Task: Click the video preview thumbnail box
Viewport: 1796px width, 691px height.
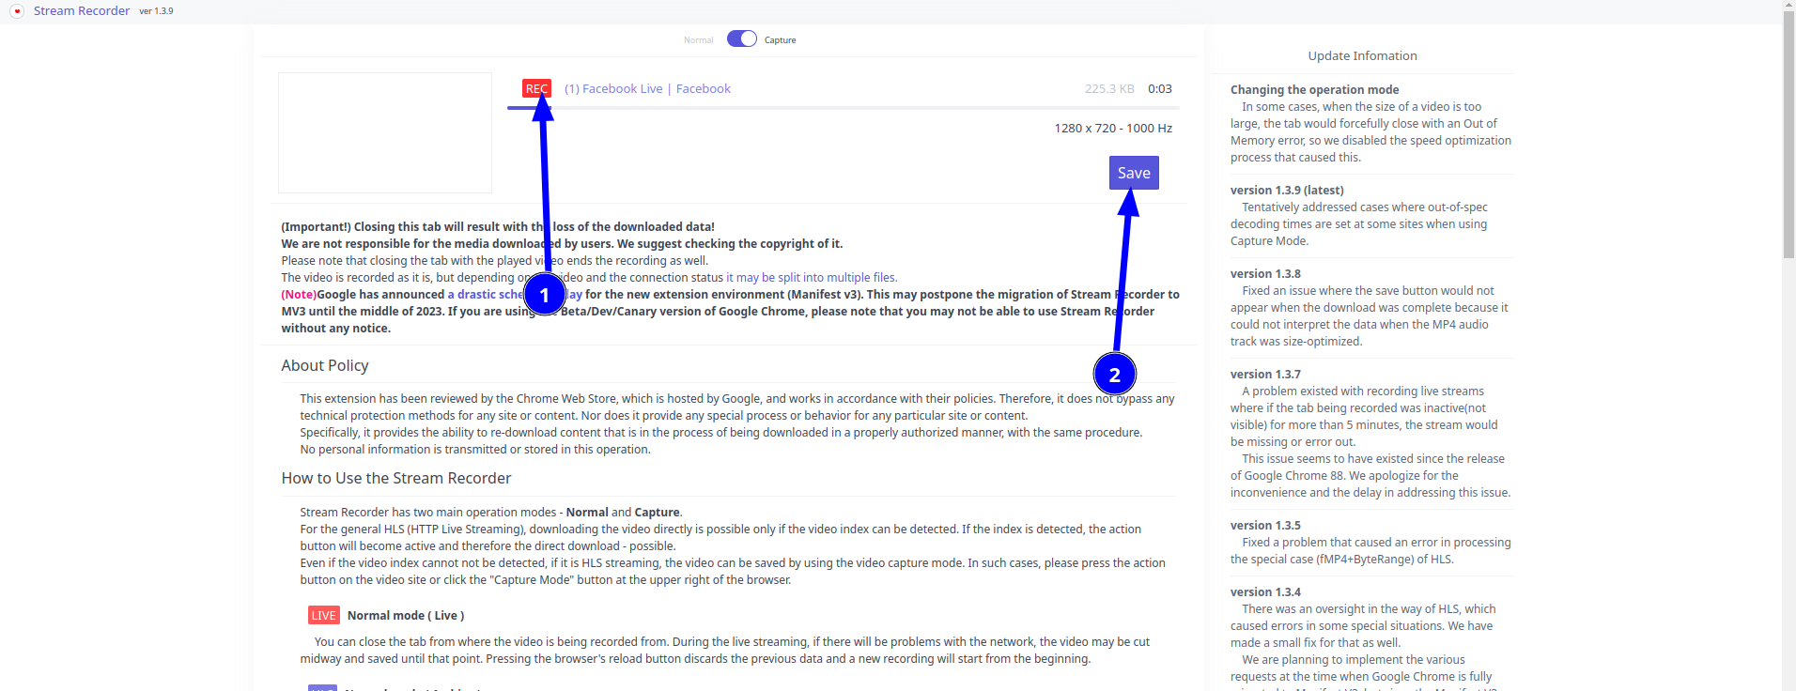Action: click(x=385, y=132)
